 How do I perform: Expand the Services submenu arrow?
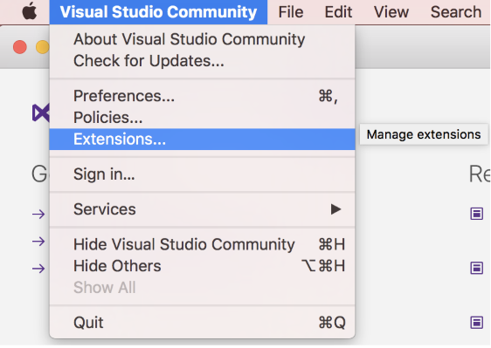335,209
